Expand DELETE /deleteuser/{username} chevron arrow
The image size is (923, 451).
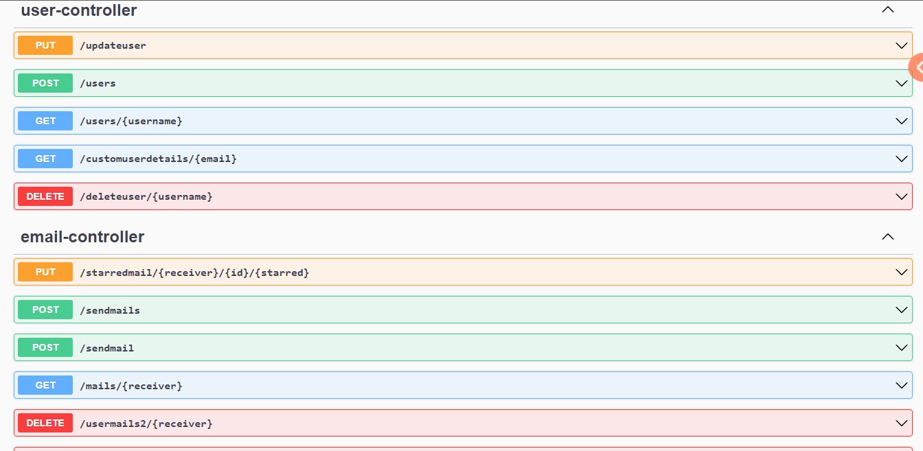(902, 196)
